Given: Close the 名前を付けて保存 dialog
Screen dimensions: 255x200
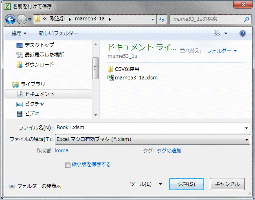Looking at the screenshot, I should pyautogui.click(x=243, y=4).
